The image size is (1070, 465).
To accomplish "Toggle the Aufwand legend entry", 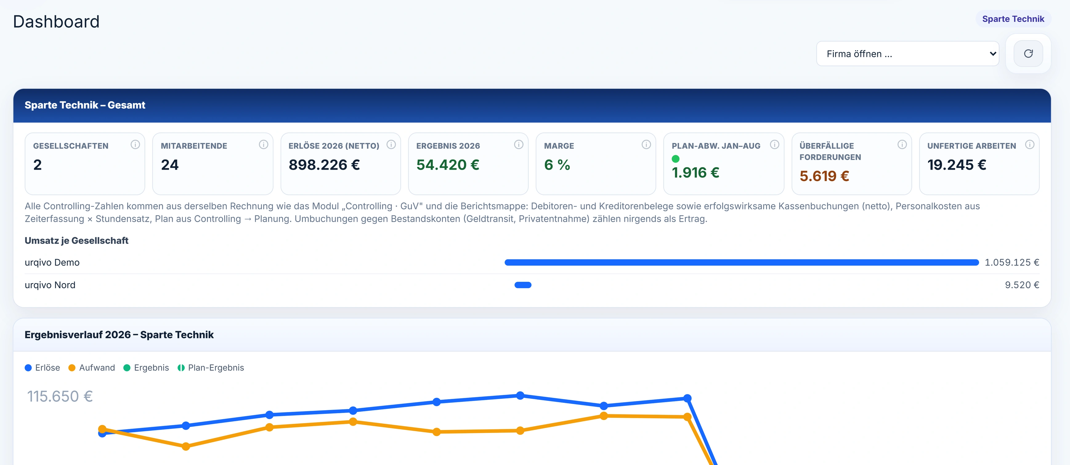I will pyautogui.click(x=91, y=368).
